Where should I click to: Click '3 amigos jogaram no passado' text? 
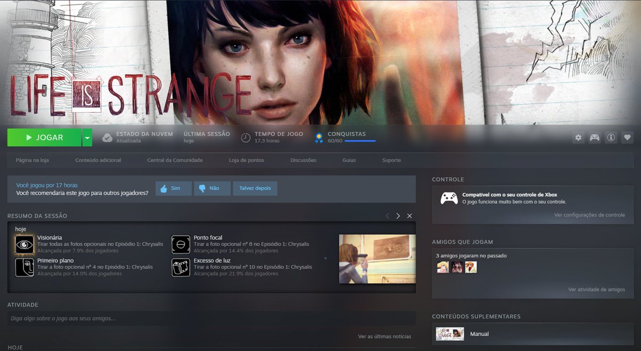pos(471,256)
